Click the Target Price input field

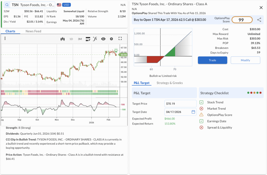coord(180,104)
